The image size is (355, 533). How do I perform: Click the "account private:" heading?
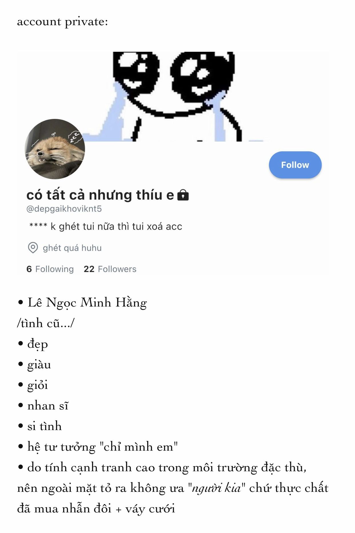[63, 22]
